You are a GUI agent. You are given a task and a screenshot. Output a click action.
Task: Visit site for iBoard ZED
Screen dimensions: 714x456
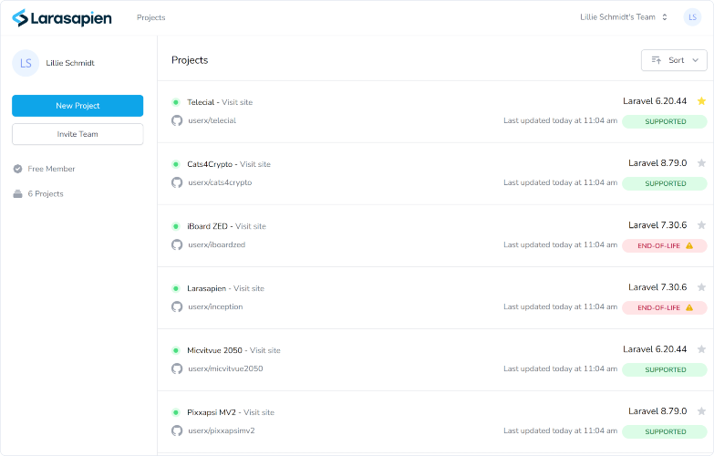[x=251, y=226]
